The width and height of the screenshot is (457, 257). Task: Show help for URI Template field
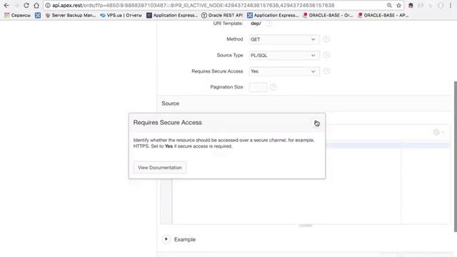[x=268, y=24]
